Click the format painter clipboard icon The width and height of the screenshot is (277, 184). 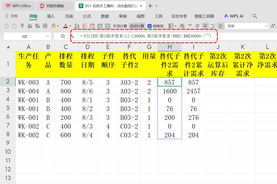pos(15,26)
